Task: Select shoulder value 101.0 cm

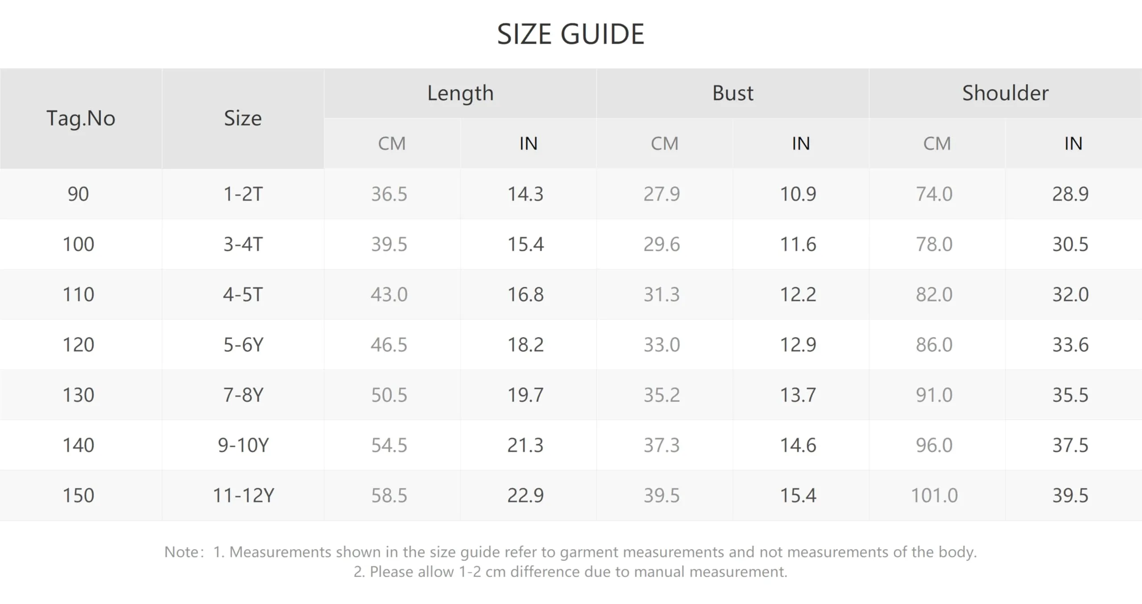Action: point(934,495)
